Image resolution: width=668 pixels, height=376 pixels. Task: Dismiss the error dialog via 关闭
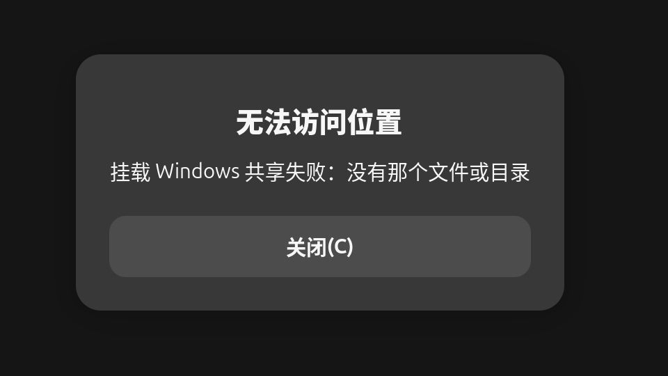click(320, 246)
